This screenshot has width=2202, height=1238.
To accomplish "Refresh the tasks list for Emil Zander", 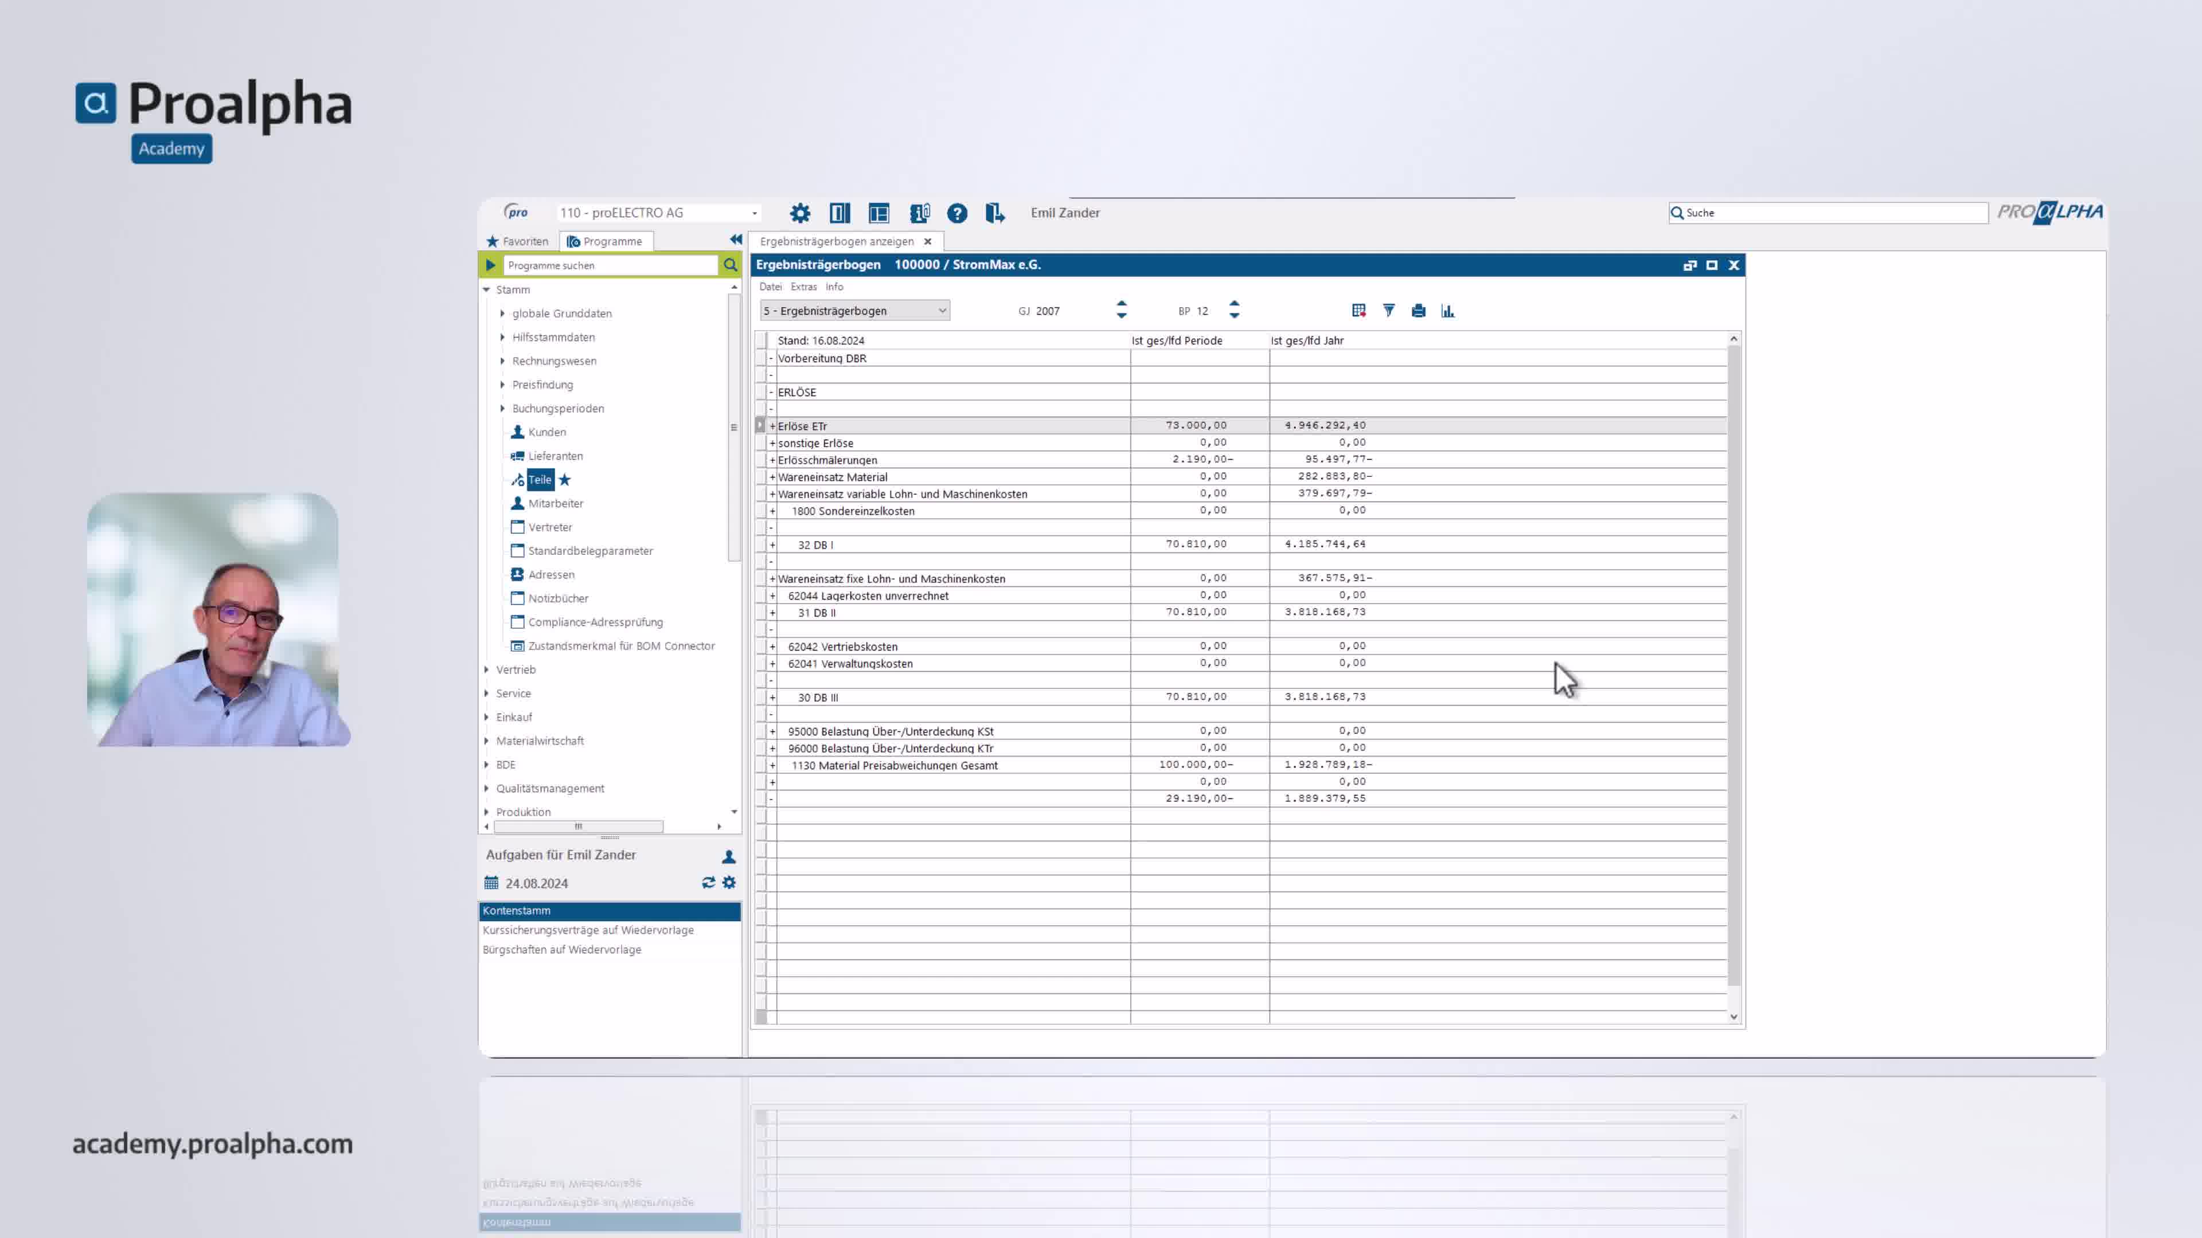I will click(708, 883).
